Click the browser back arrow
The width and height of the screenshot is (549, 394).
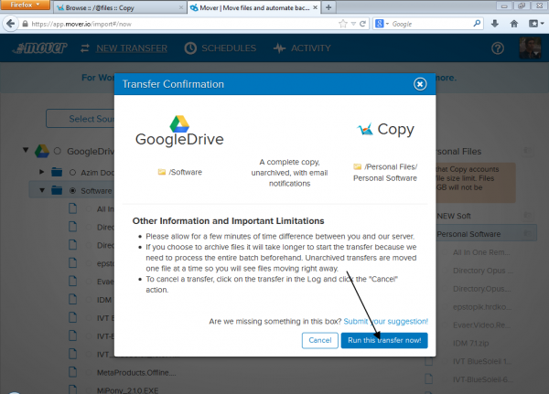pos(10,24)
